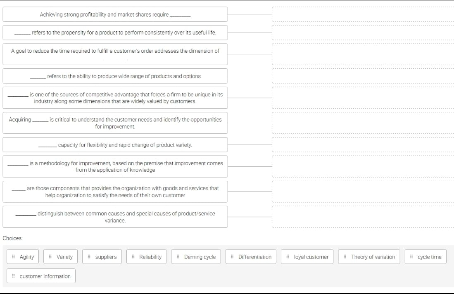Pick the customer information choice chip
Screen dimensions: 454x294
[x=41, y=276]
